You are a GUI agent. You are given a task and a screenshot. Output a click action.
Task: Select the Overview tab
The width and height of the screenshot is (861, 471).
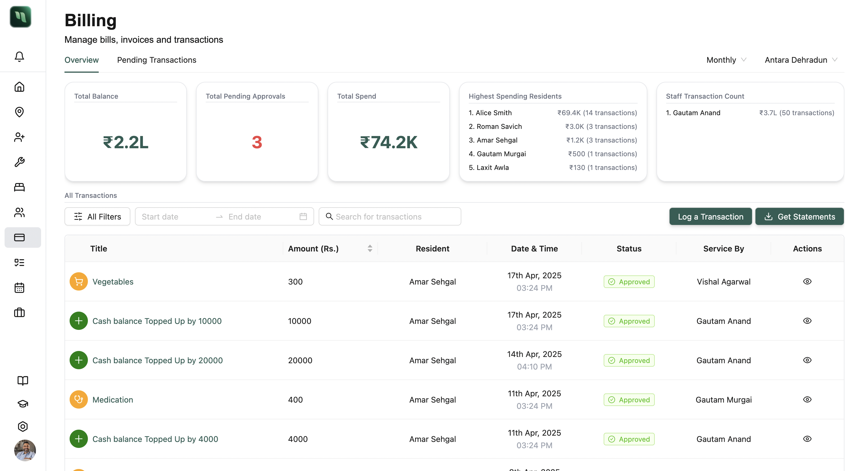coord(81,60)
